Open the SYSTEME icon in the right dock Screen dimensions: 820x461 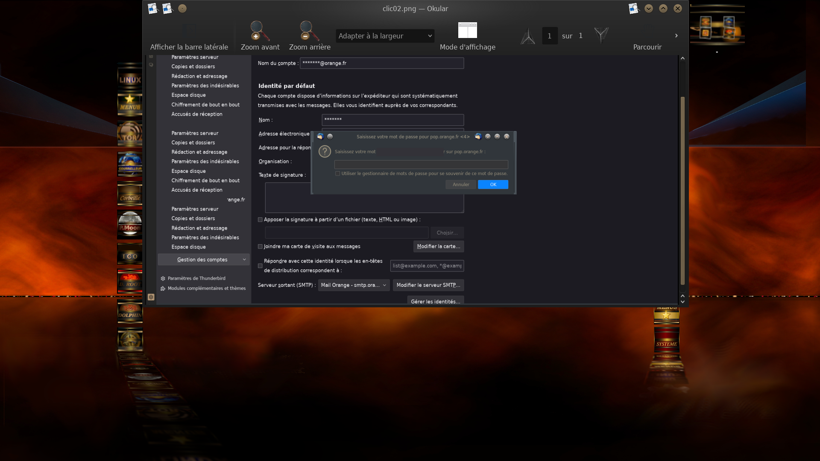pyautogui.click(x=667, y=340)
